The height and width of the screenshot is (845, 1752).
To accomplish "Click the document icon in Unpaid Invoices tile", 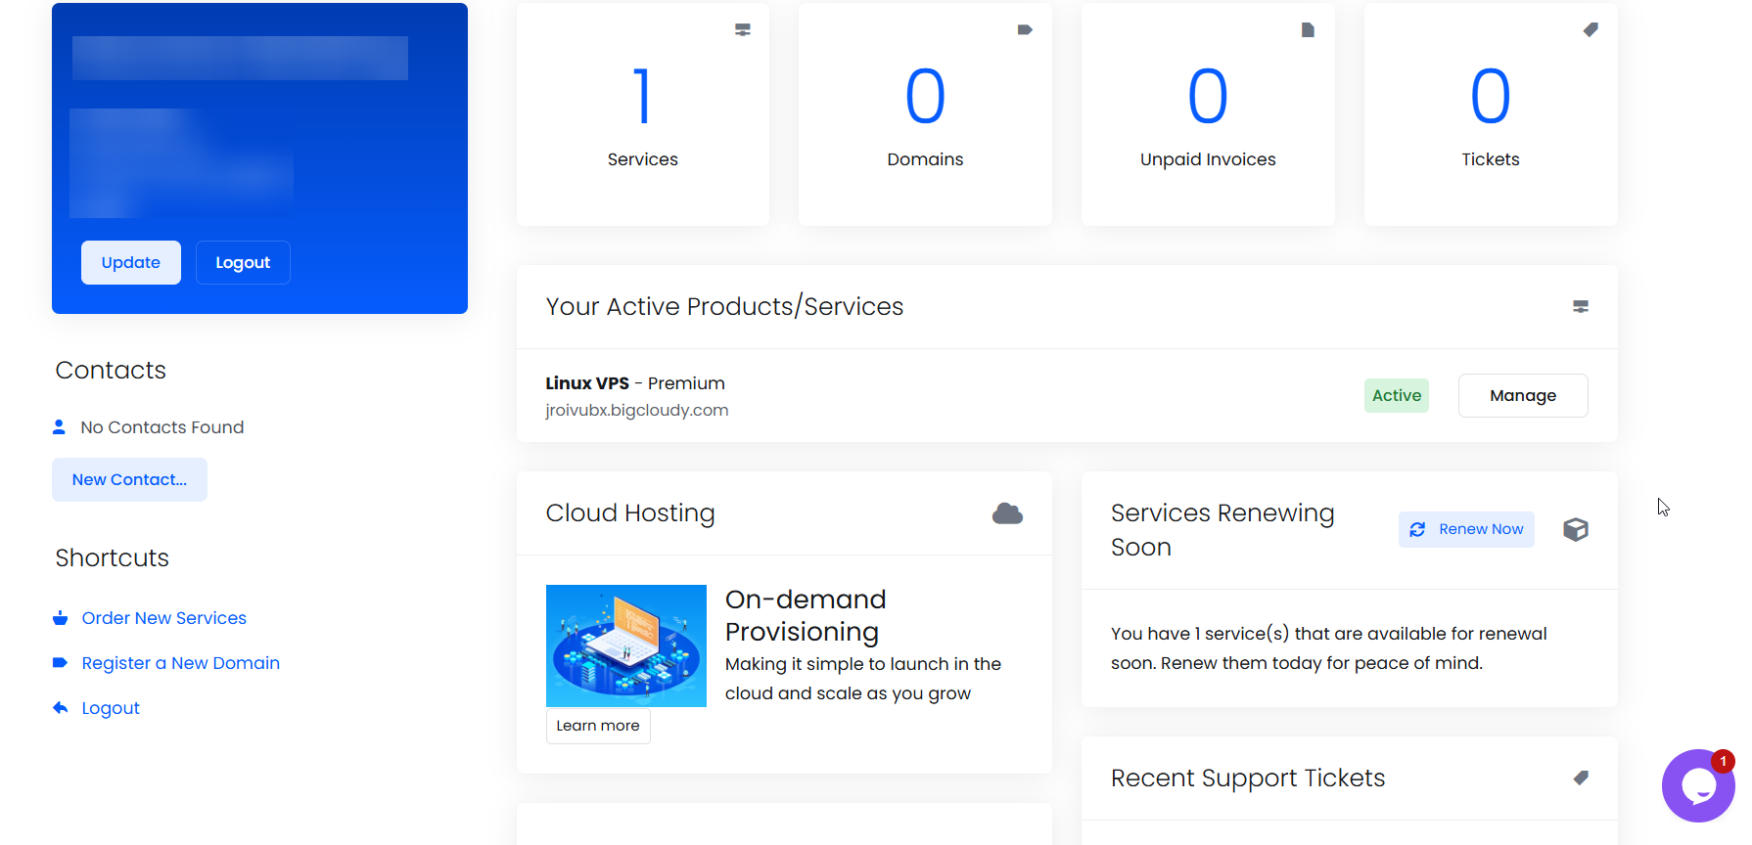I will pos(1308,30).
